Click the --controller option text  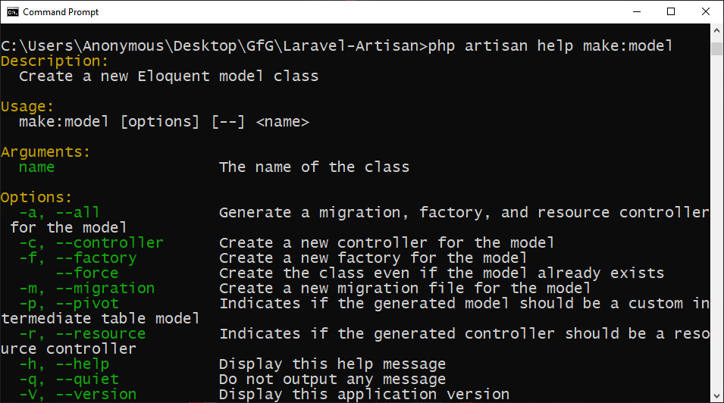point(109,242)
